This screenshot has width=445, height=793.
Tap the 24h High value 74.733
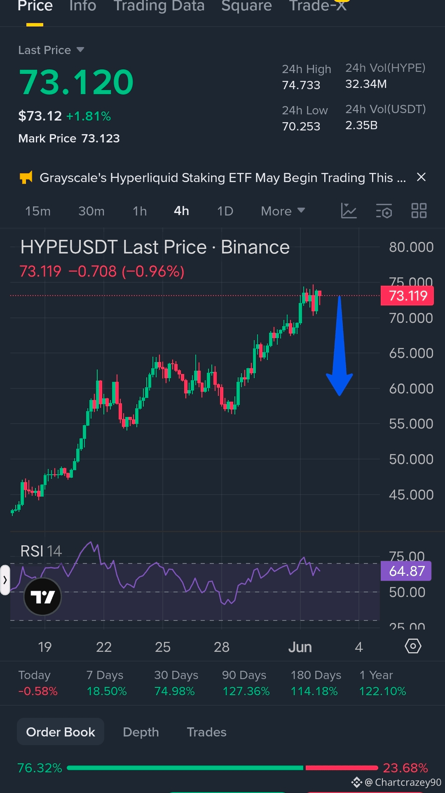tap(301, 85)
